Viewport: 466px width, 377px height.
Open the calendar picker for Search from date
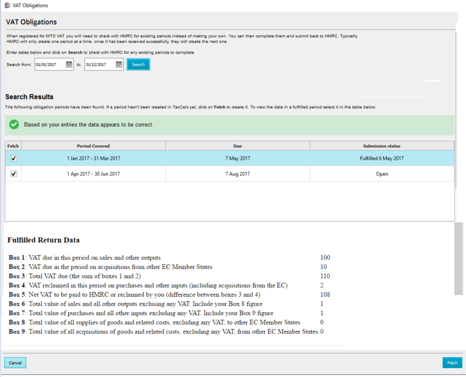coord(69,65)
